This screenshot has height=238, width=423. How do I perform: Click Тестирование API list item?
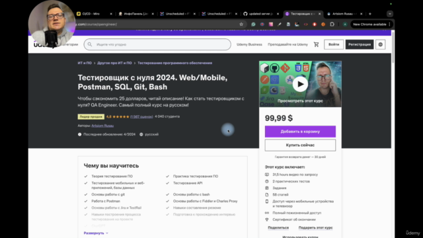[188, 183]
